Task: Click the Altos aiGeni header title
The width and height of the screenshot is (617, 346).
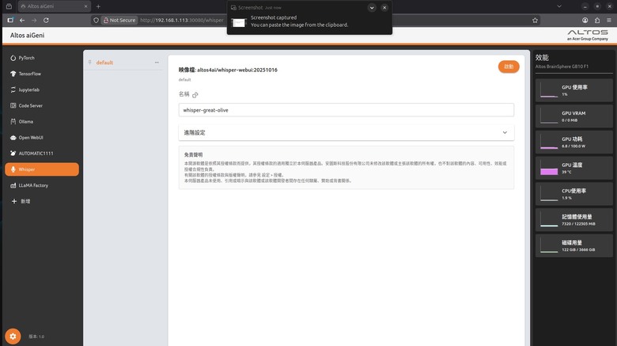Action: (x=27, y=35)
